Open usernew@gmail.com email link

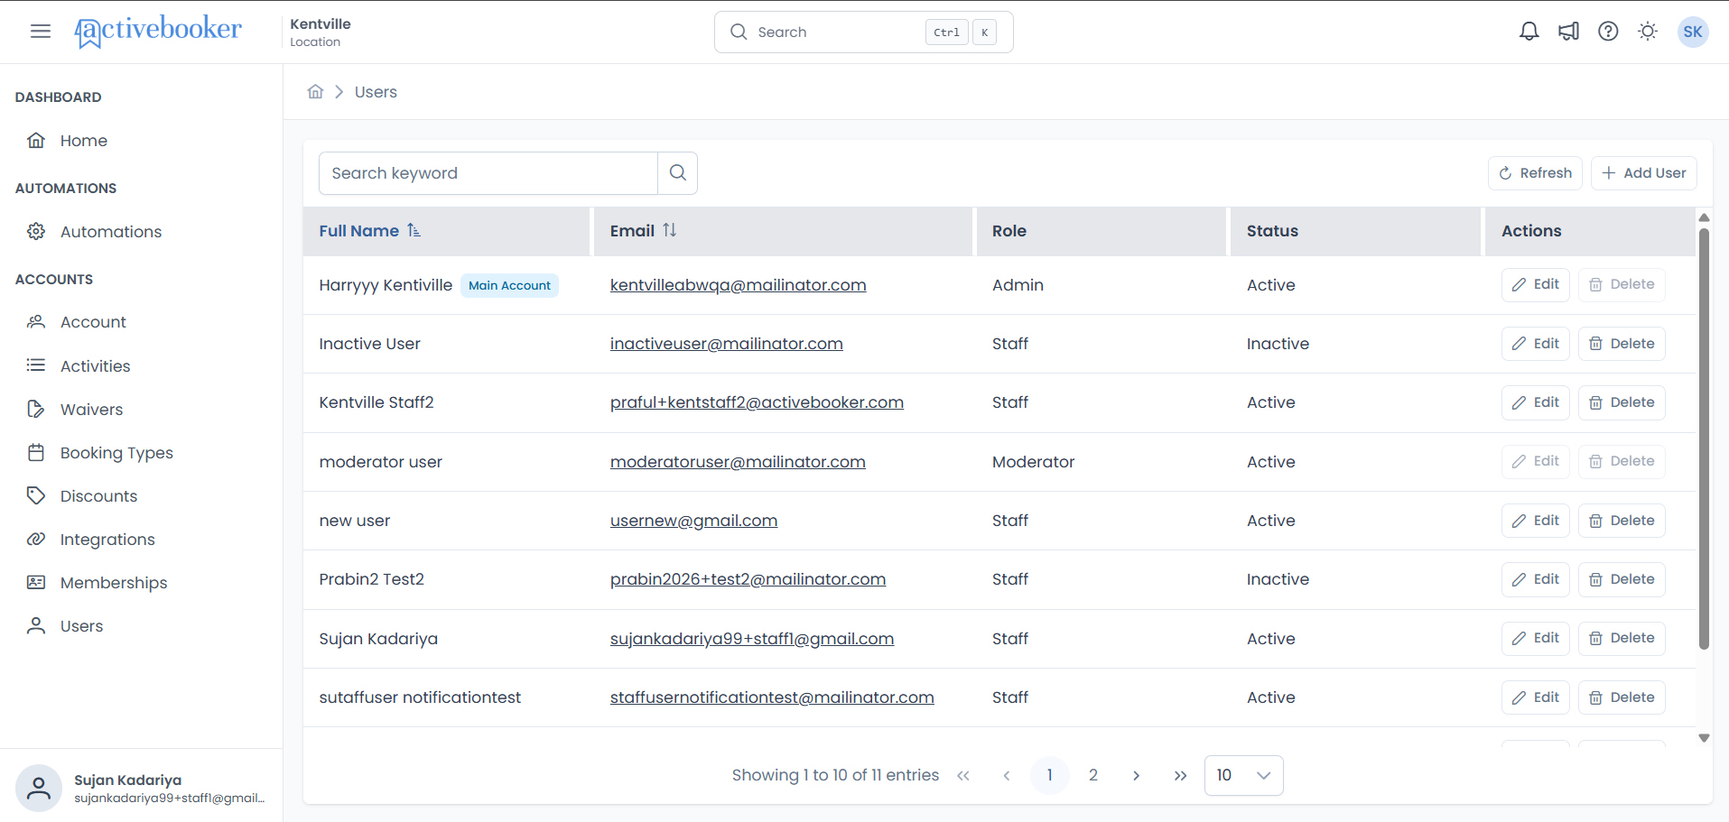click(x=693, y=521)
